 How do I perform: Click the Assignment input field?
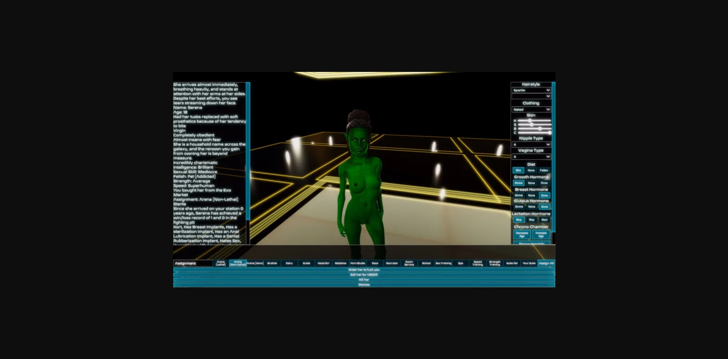(193, 263)
